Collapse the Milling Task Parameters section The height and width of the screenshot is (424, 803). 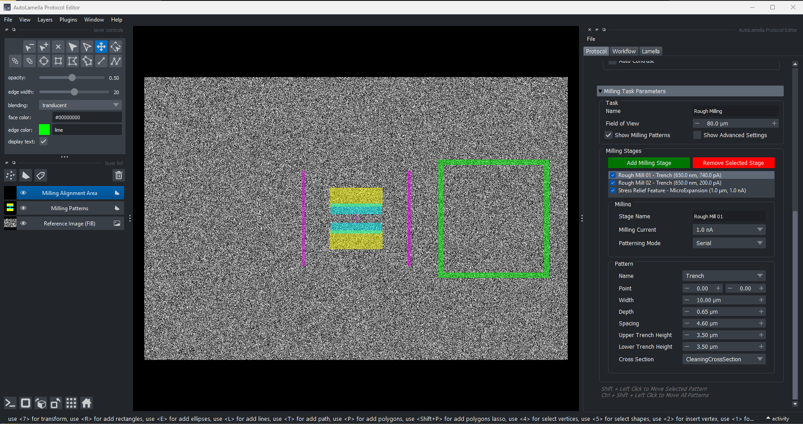click(600, 91)
